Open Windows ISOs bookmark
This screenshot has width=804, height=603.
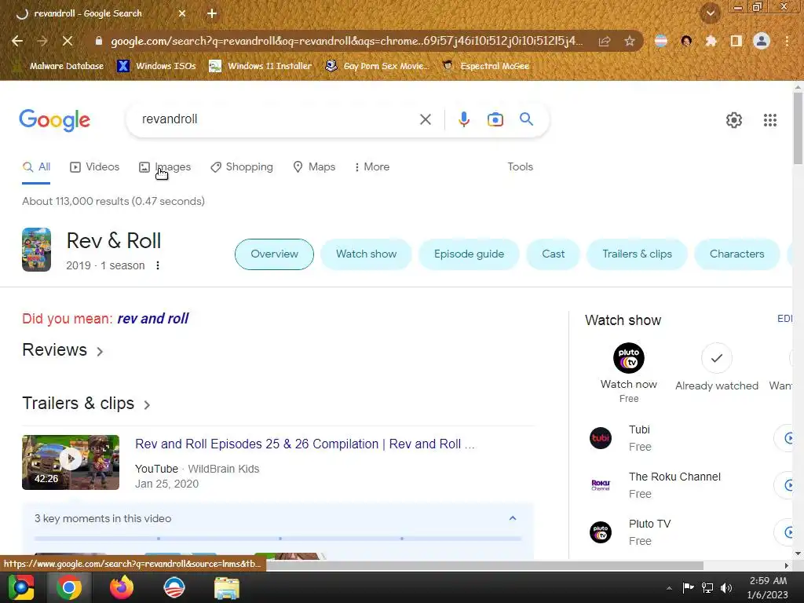tap(157, 66)
